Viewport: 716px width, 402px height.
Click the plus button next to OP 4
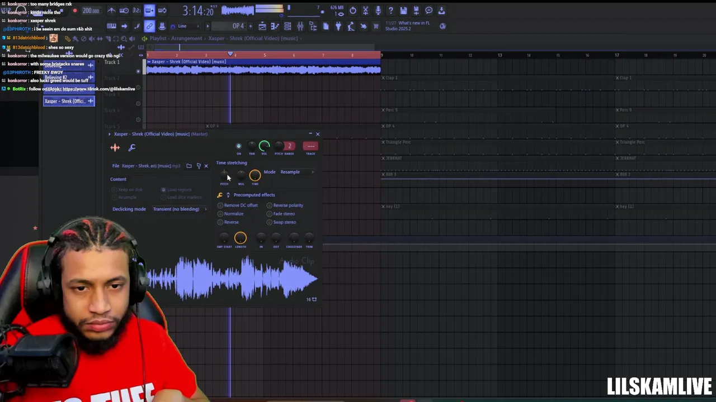pyautogui.click(x=251, y=26)
